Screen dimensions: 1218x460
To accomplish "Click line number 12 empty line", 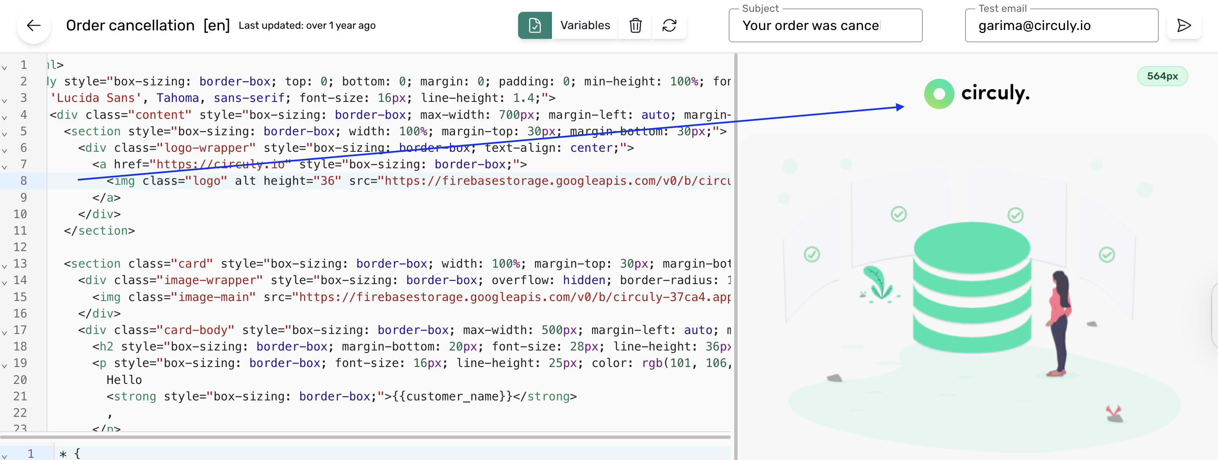I will click(20, 247).
